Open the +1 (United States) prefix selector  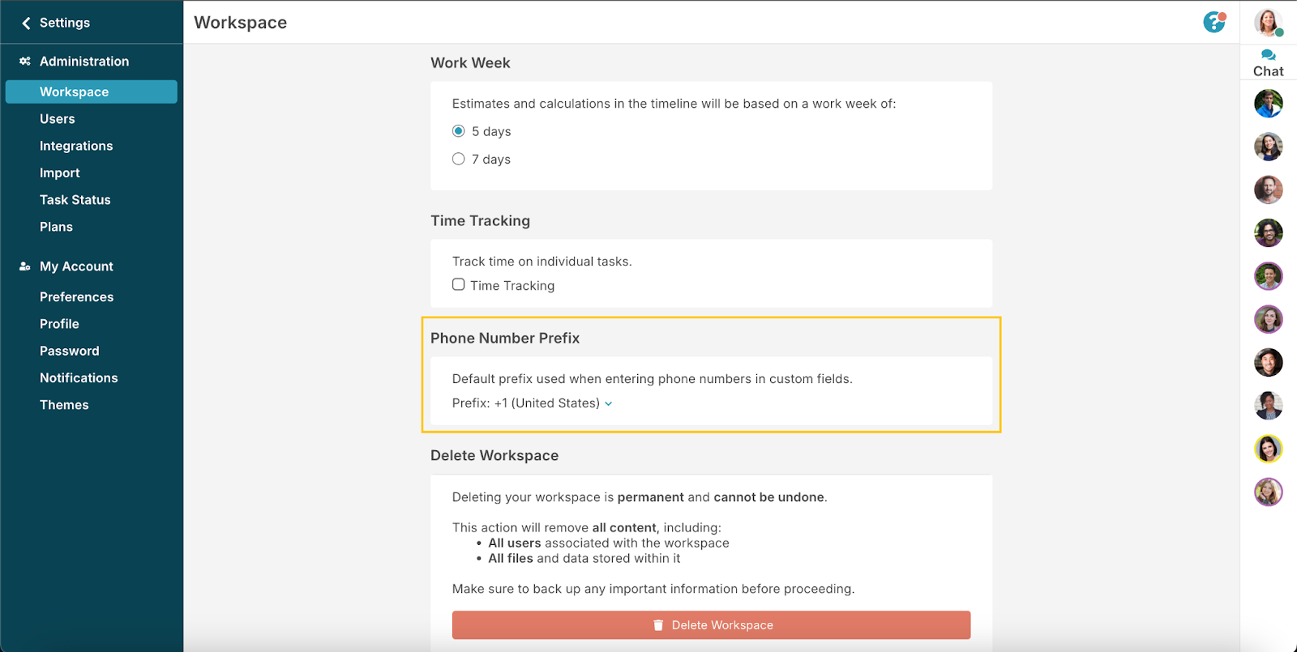click(x=547, y=403)
